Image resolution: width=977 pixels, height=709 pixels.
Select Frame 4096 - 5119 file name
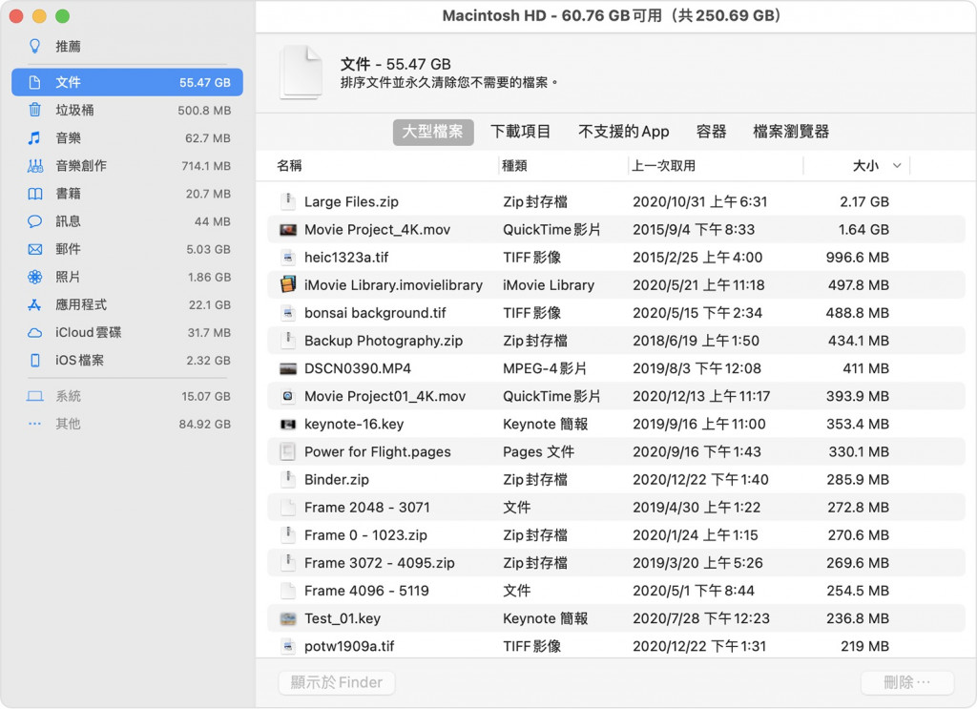366,591
